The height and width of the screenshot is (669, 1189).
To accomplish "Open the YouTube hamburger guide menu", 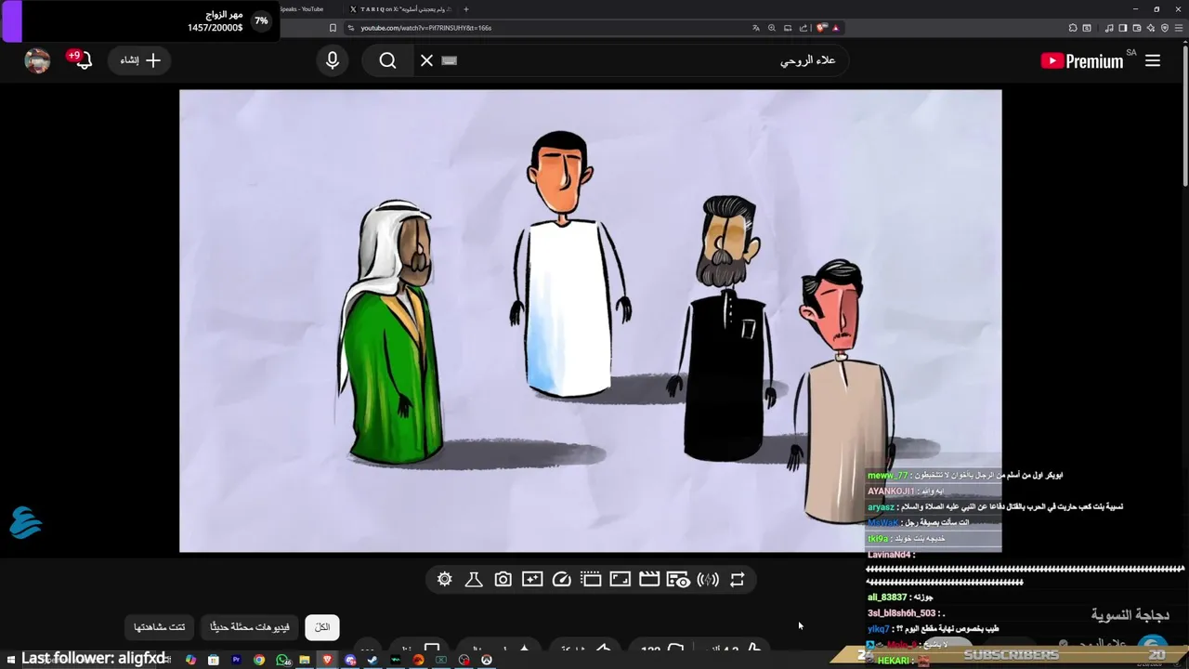I will click(1153, 60).
